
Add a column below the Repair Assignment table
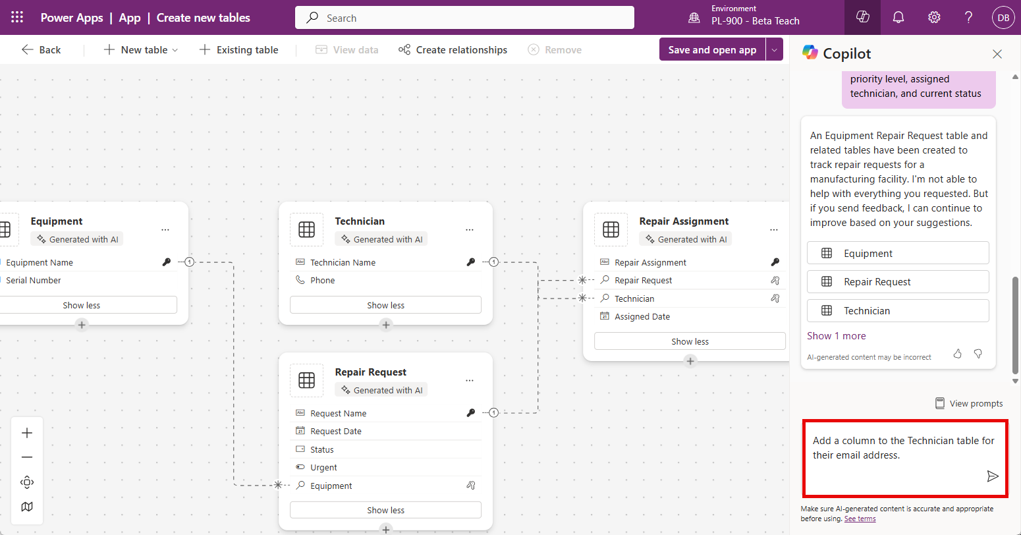coord(690,360)
